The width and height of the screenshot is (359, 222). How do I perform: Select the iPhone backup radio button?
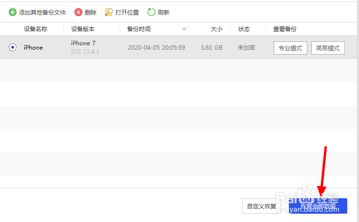click(x=13, y=47)
